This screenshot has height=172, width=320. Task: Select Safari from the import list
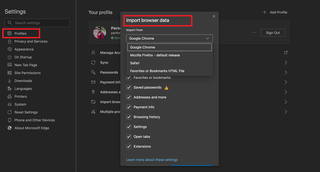[170, 63]
